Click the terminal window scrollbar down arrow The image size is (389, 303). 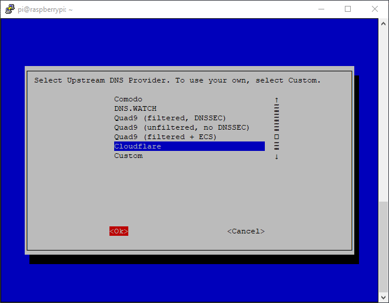tap(383, 298)
